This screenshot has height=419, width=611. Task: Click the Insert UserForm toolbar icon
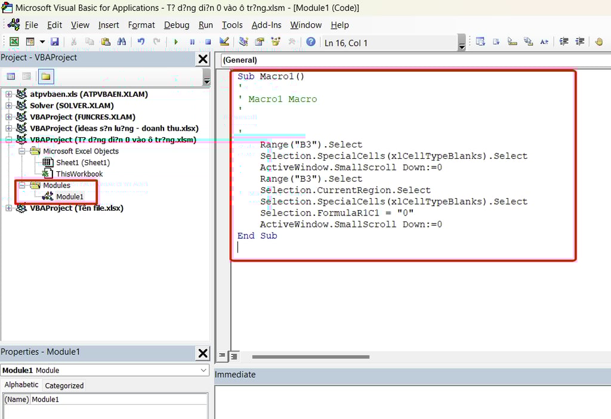pos(30,41)
